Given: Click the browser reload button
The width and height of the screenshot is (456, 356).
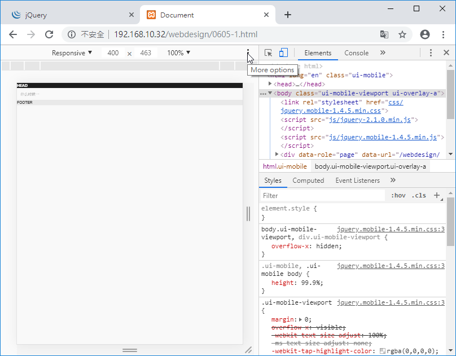Looking at the screenshot, I should click(x=49, y=34).
